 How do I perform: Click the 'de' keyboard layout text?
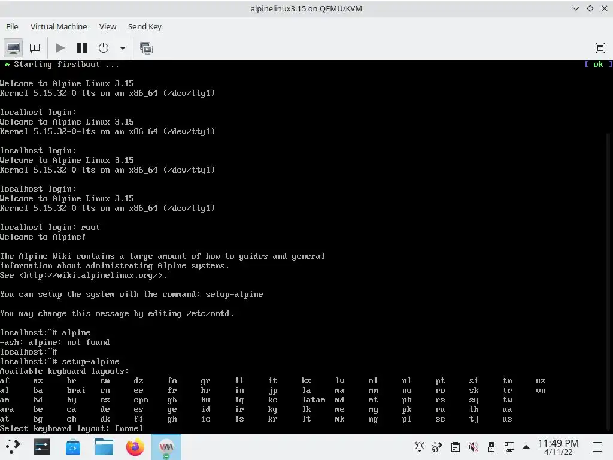coord(105,410)
